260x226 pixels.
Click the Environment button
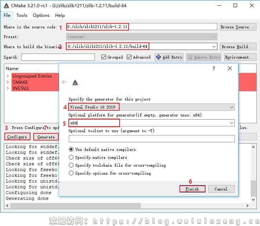tap(240, 57)
